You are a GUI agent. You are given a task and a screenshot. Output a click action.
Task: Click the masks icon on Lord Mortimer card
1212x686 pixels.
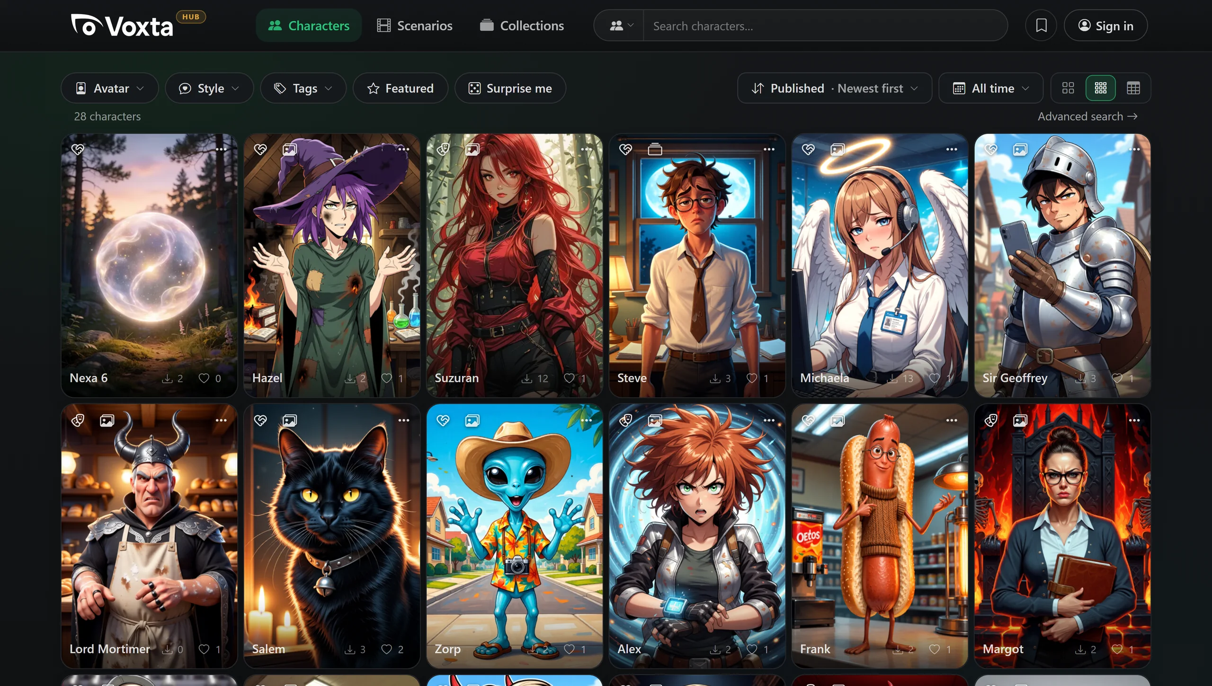[78, 420]
